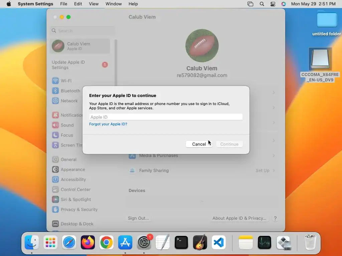
Task: Activate Siri from the menu bar
Action: click(x=283, y=4)
